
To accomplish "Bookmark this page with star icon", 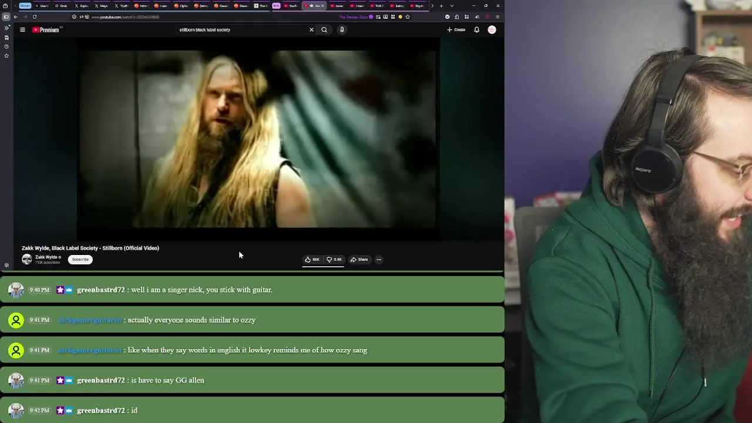I will coord(408,17).
